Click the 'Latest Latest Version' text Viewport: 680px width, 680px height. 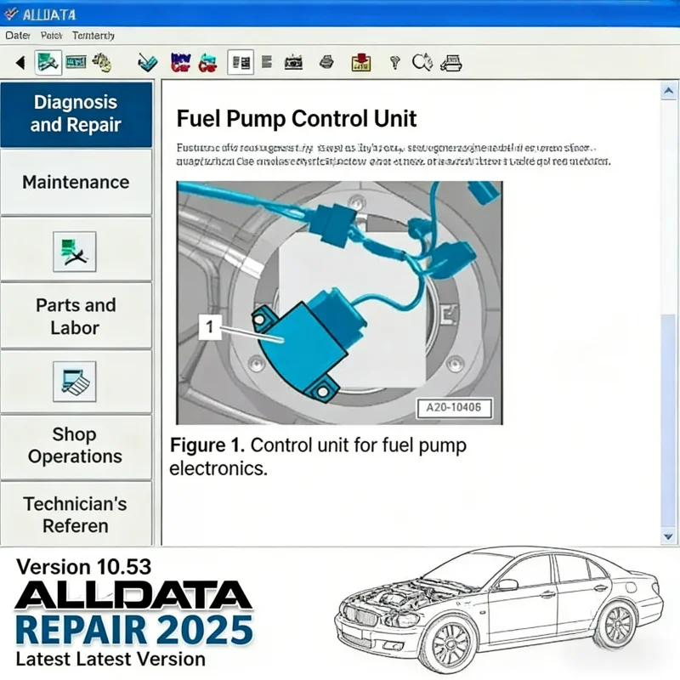coord(110,660)
